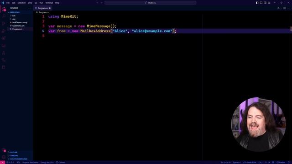
Task: Open the Selection menu
Action: click(x=21, y=3)
